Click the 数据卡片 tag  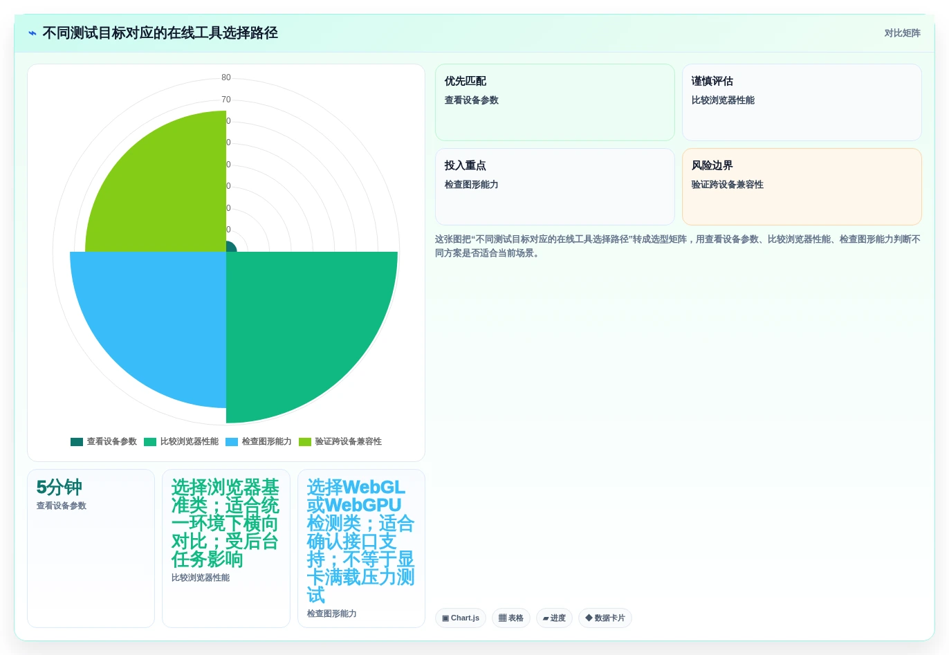click(x=605, y=618)
